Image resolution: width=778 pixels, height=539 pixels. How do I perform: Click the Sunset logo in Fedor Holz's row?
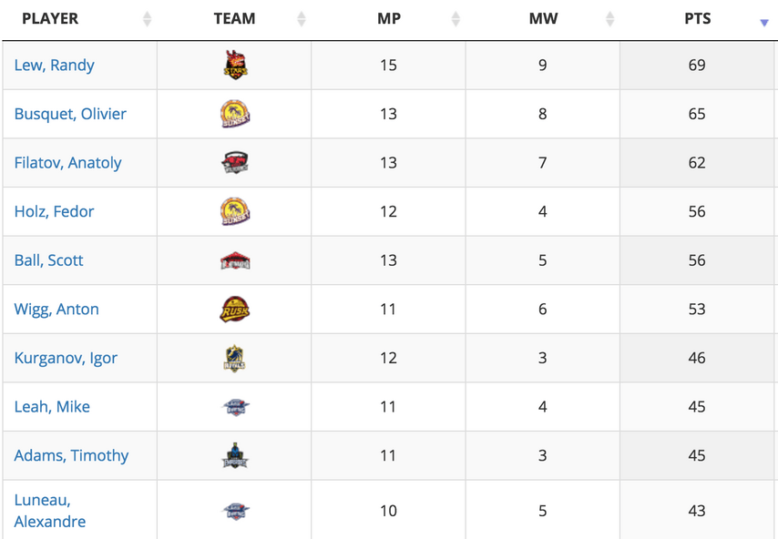pyautogui.click(x=235, y=211)
